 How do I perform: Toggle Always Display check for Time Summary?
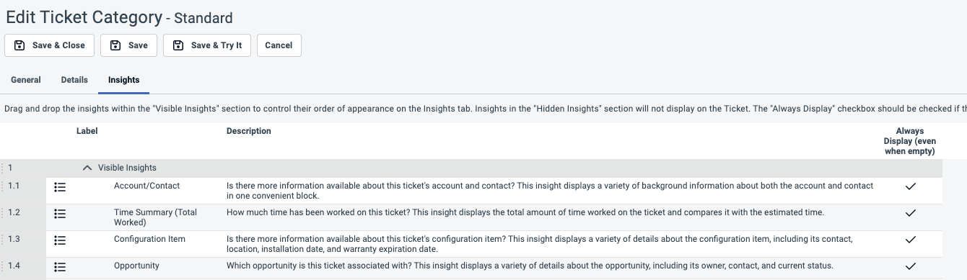tap(911, 213)
